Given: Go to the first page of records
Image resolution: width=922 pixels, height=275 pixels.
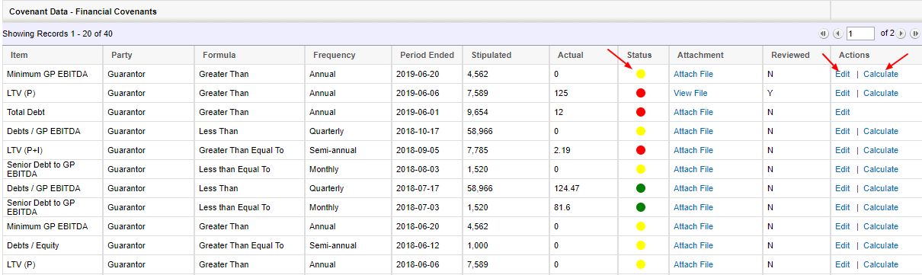Looking at the screenshot, I should point(823,34).
